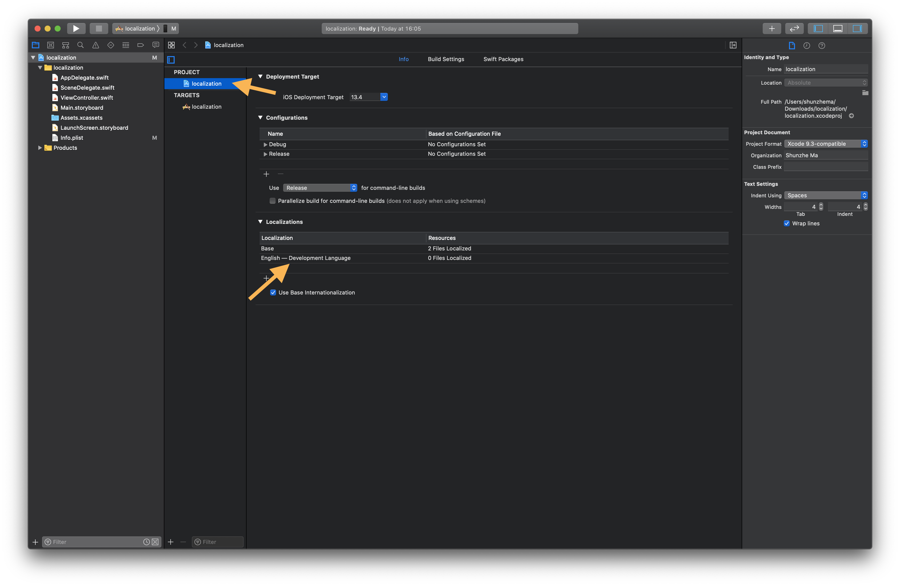Screen dimensions: 900x586
Task: Open the iOS Deployment Target dropdown
Action: [x=384, y=97]
